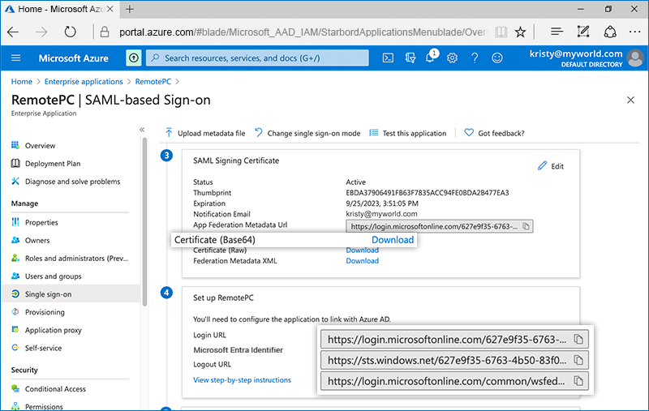The image size is (649, 411).
Task: Edit the SAML Signing Certificate
Action: click(550, 166)
